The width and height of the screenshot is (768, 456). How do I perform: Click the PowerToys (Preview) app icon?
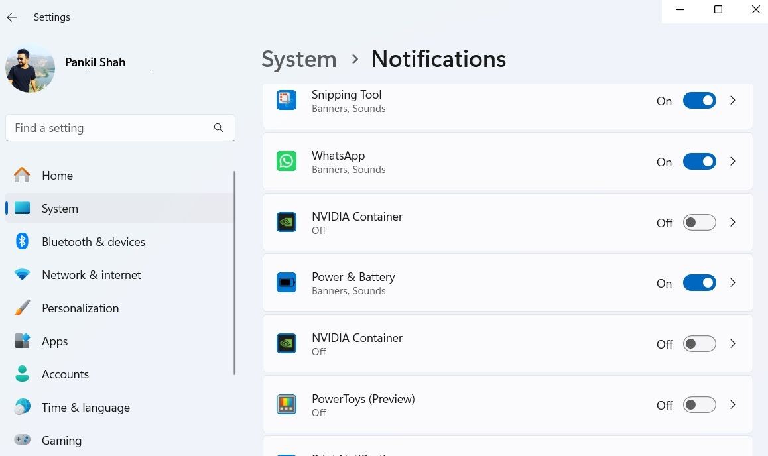coord(287,404)
